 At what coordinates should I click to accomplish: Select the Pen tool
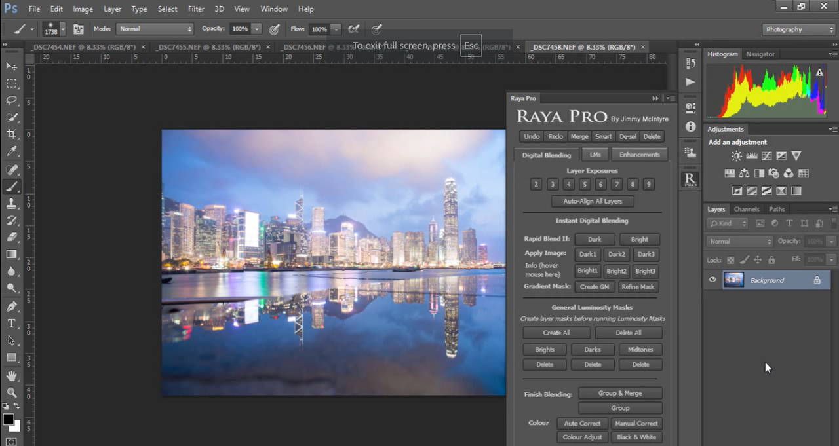tap(11, 307)
